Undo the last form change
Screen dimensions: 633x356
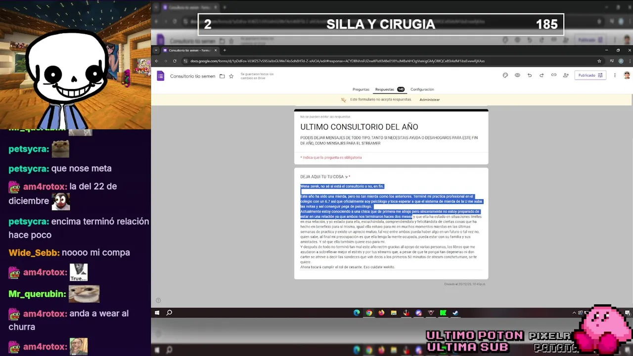tap(529, 75)
